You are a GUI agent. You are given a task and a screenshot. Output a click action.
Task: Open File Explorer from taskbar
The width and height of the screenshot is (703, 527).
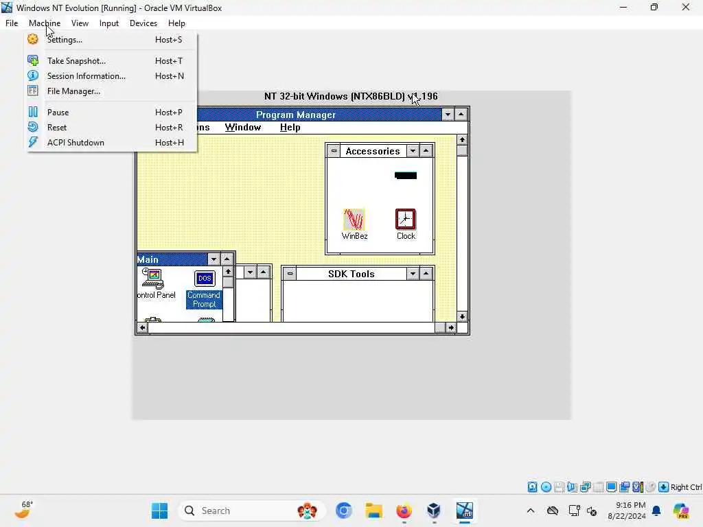(373, 511)
